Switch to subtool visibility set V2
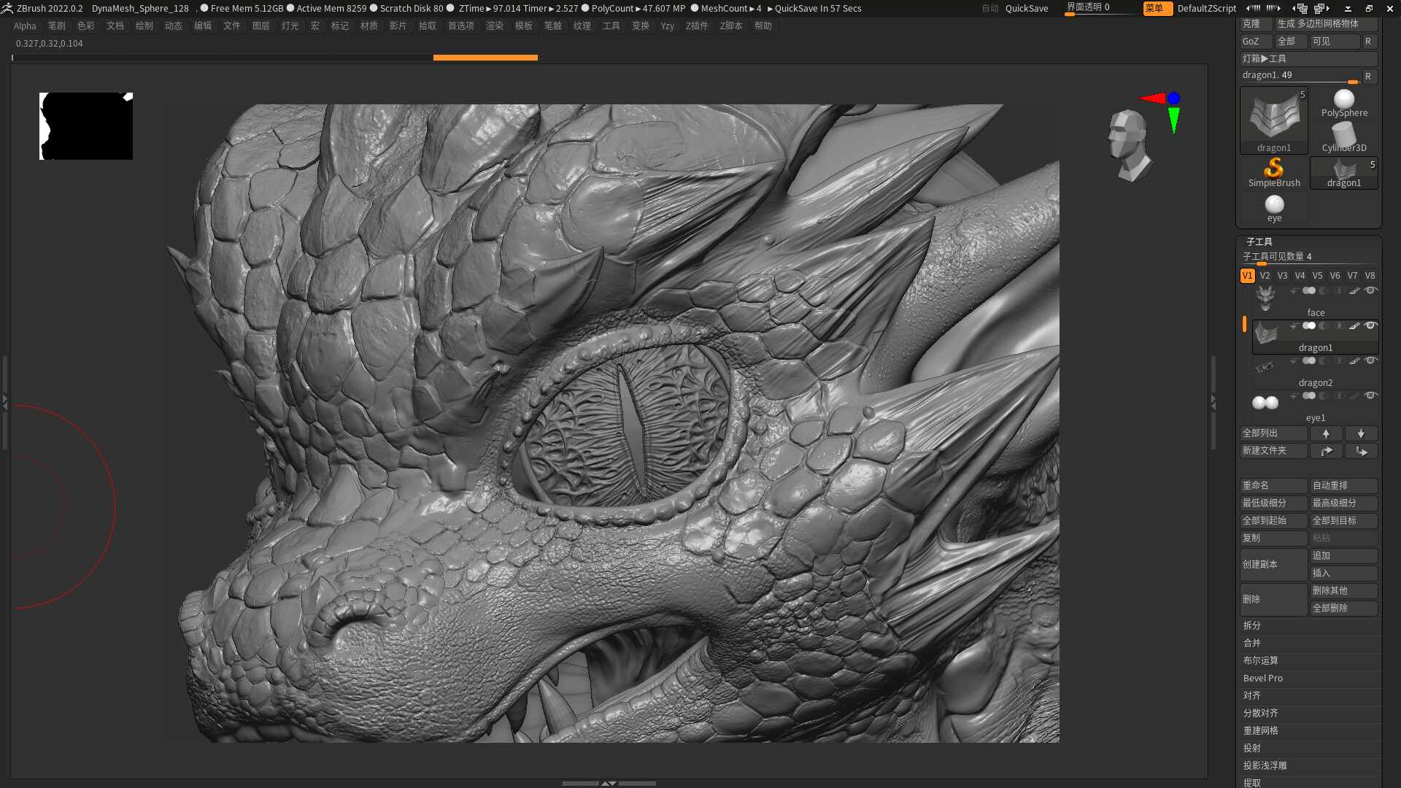 coord(1265,275)
